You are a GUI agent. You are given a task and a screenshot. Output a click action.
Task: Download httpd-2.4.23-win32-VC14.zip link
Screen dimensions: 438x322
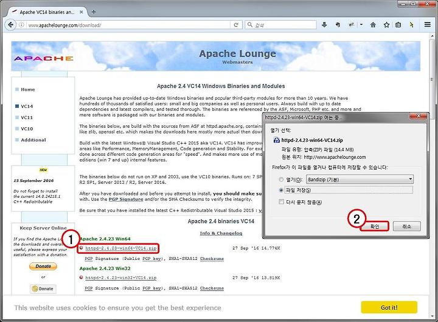click(120, 278)
